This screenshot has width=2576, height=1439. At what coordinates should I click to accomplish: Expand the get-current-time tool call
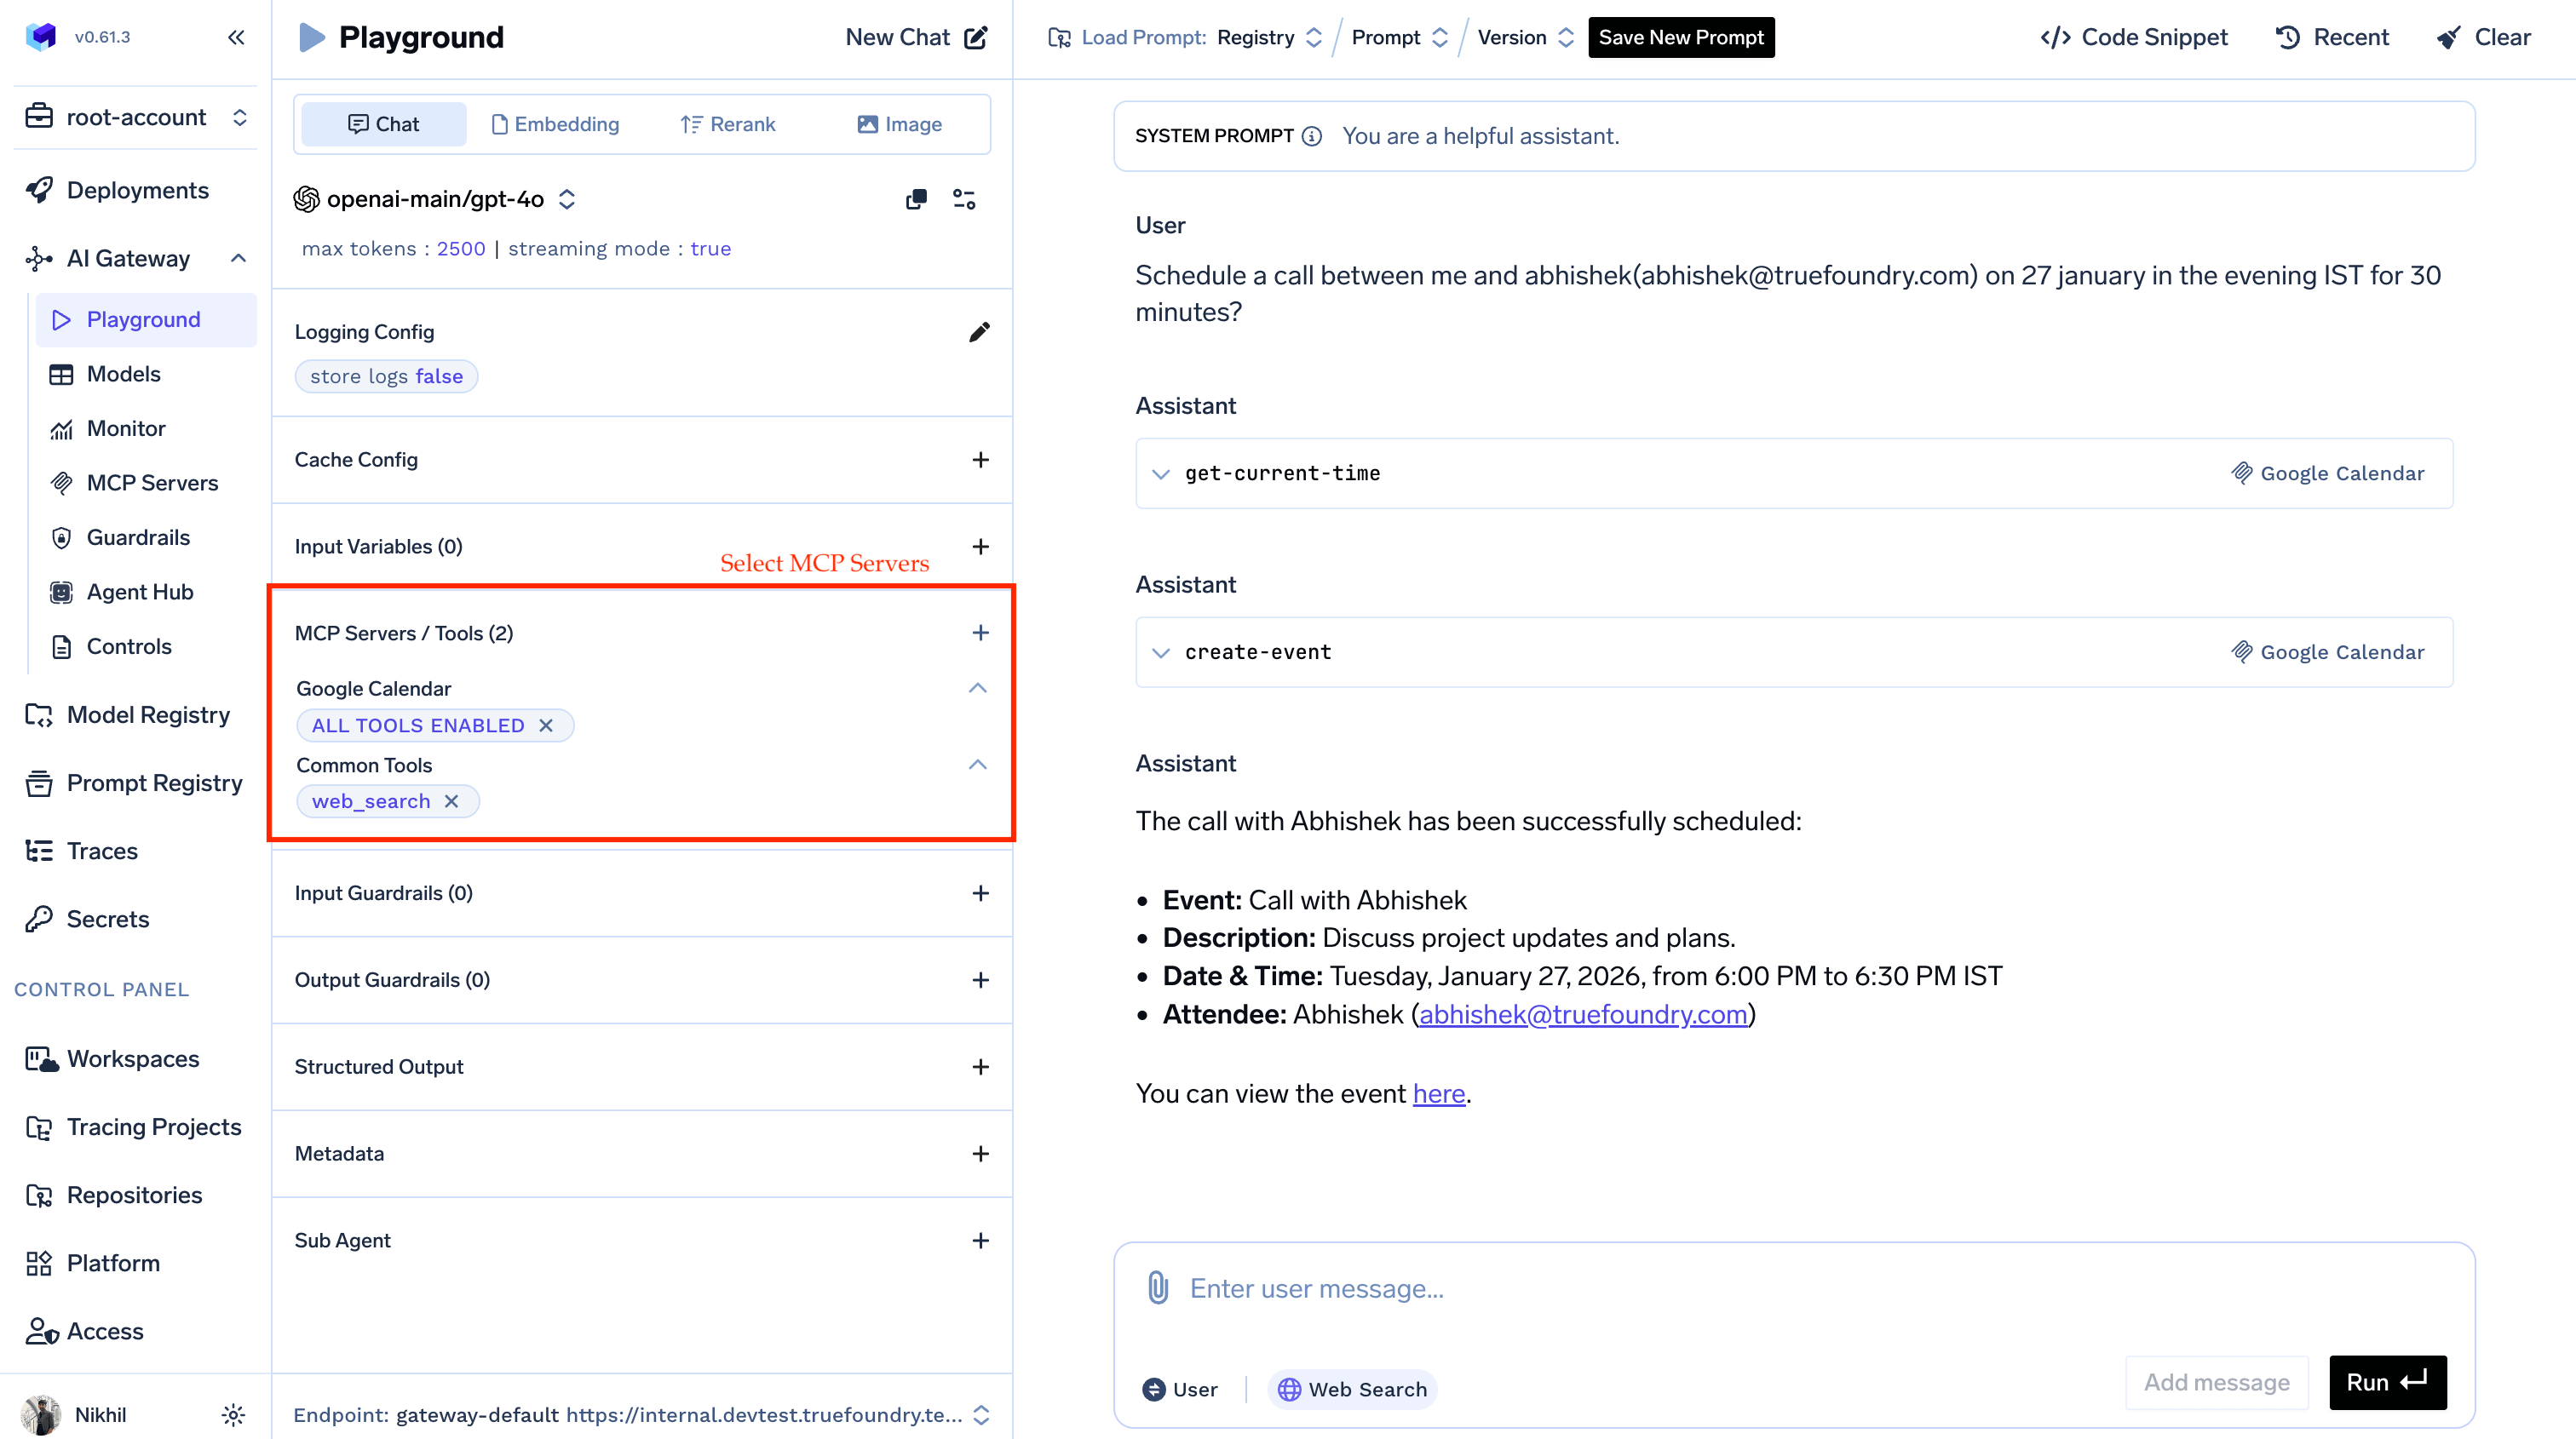(x=1160, y=473)
